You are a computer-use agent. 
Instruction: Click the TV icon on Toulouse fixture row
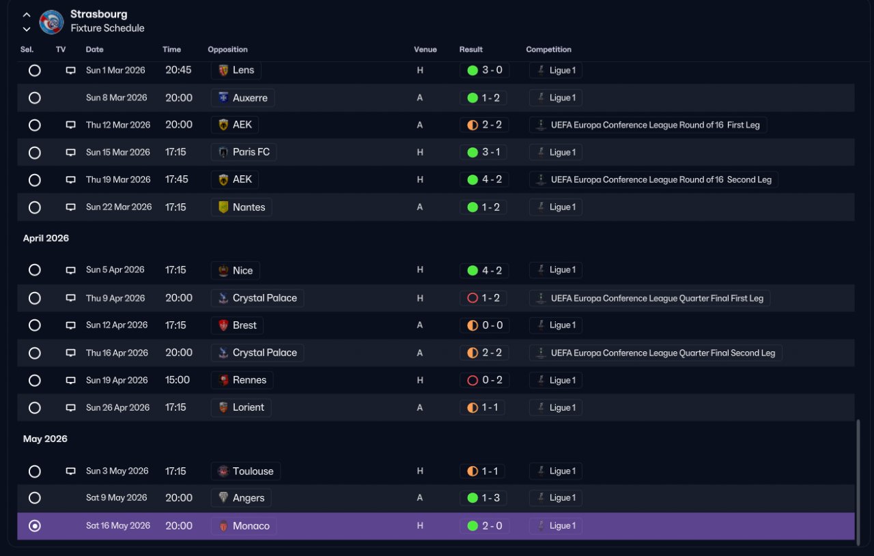[x=70, y=471]
